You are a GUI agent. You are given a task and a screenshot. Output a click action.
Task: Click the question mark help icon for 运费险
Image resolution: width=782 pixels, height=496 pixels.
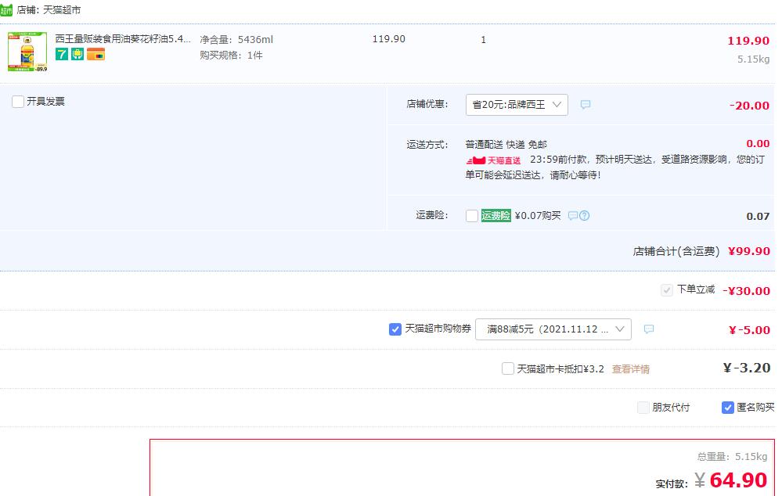point(585,216)
